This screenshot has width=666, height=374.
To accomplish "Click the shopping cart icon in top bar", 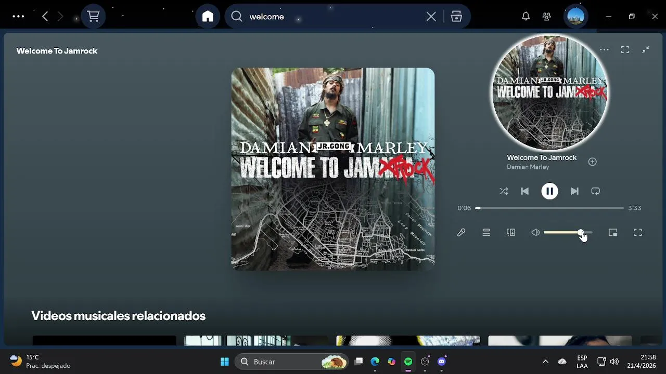I will (94, 17).
